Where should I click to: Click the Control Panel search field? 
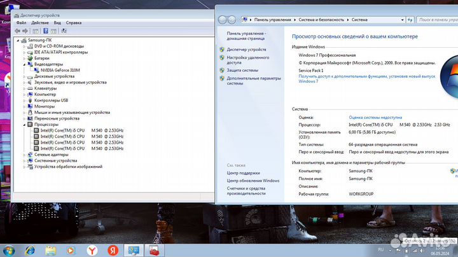click(437, 20)
